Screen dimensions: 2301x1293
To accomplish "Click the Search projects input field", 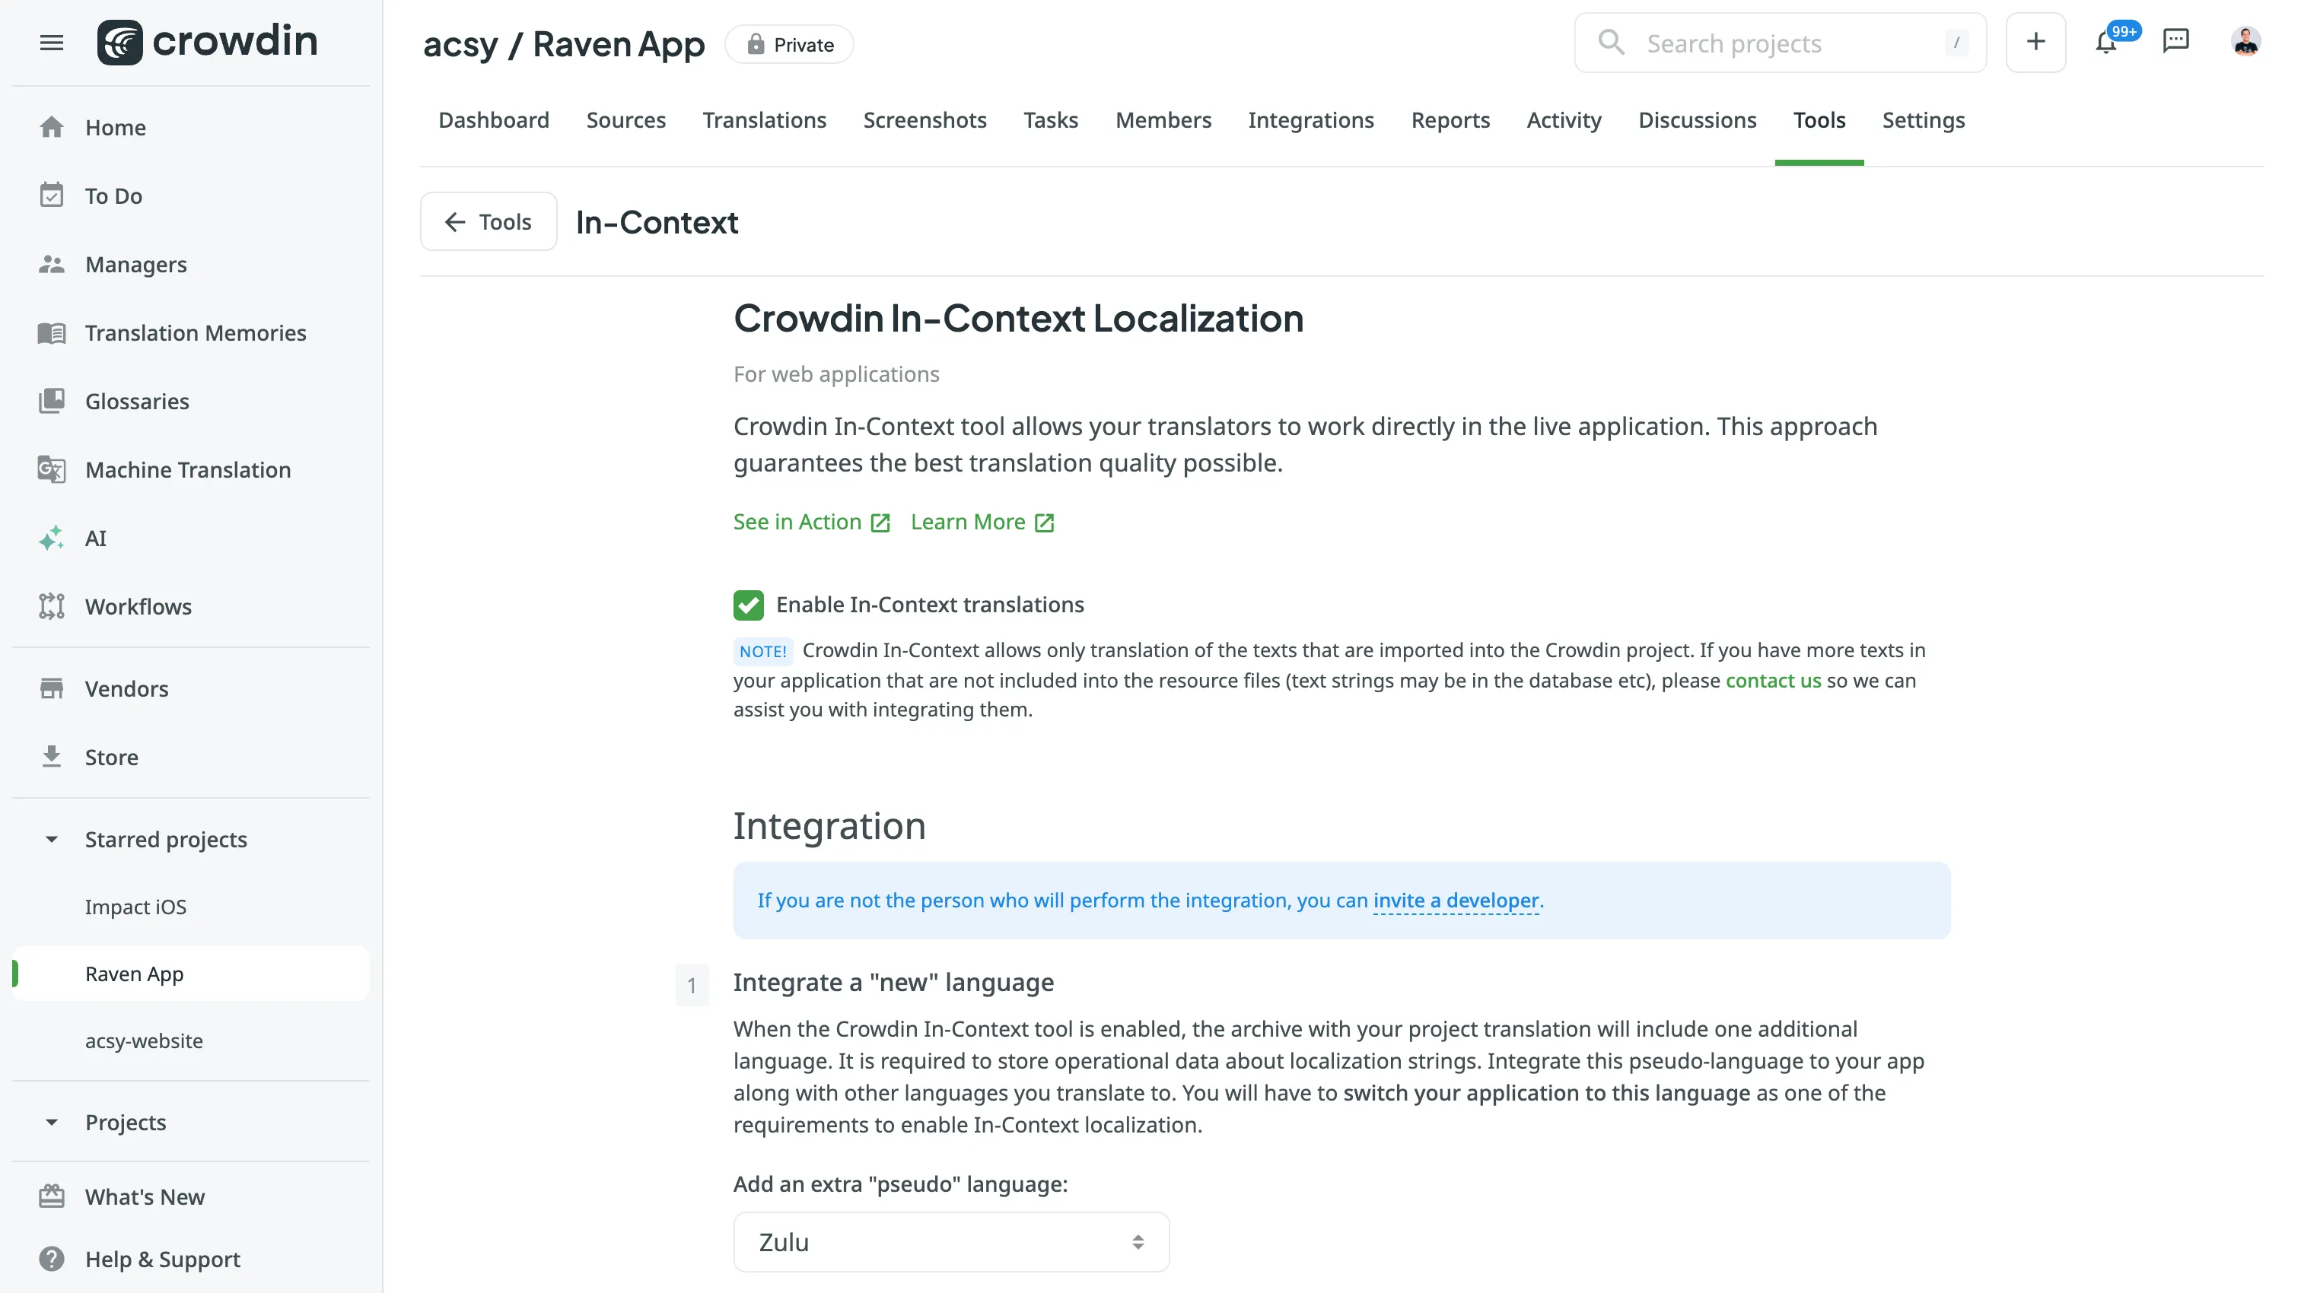I will pyautogui.click(x=1777, y=42).
